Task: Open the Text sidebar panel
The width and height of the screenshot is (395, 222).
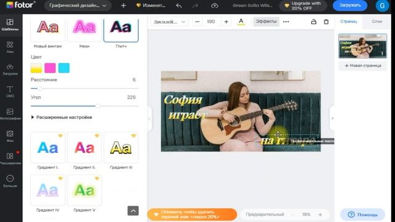Action: pyautogui.click(x=10, y=92)
